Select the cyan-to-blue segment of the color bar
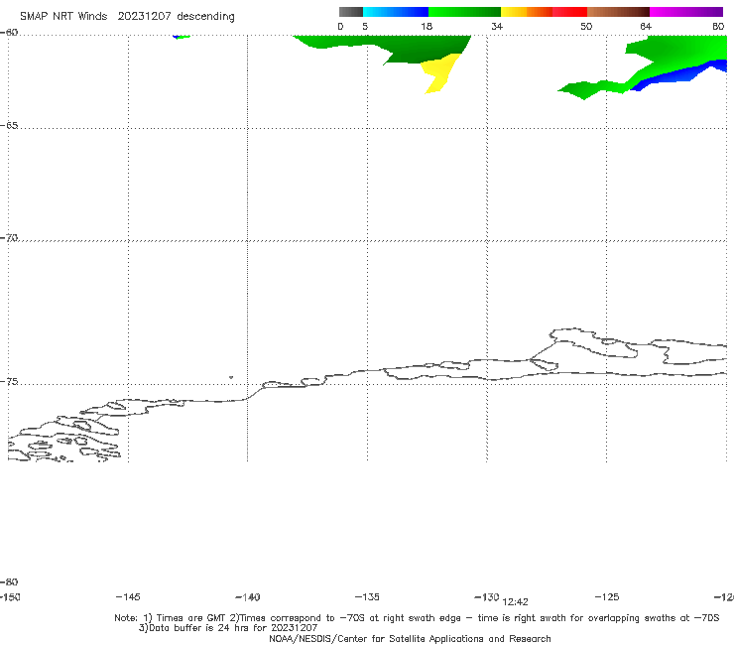This screenshot has width=734, height=645. point(396,12)
